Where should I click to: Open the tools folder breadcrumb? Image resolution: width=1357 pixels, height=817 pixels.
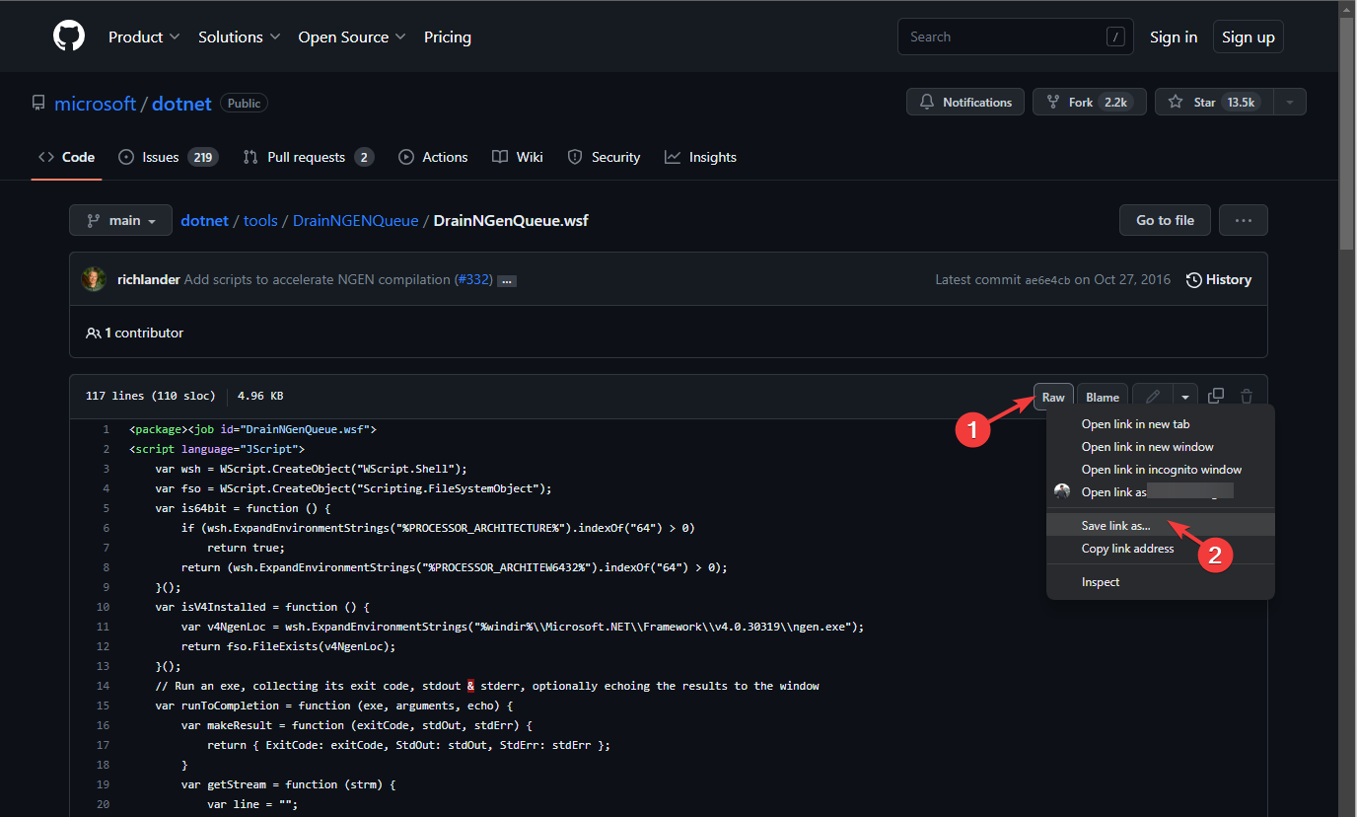tap(260, 220)
